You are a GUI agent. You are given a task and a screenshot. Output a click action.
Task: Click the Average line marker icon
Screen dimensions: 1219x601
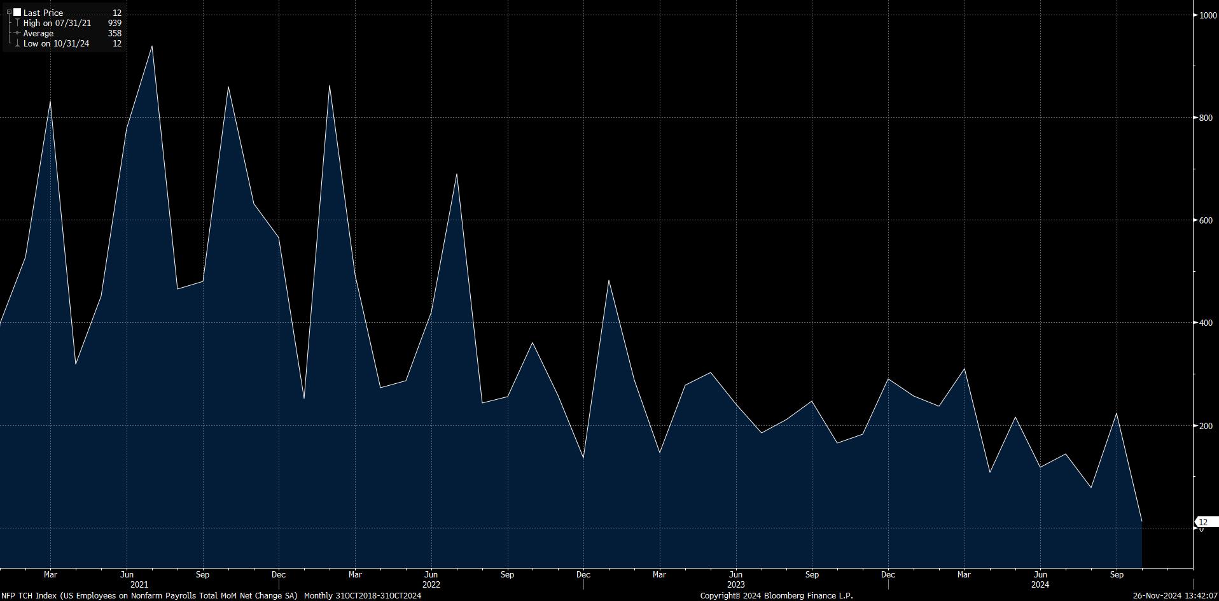coord(17,33)
